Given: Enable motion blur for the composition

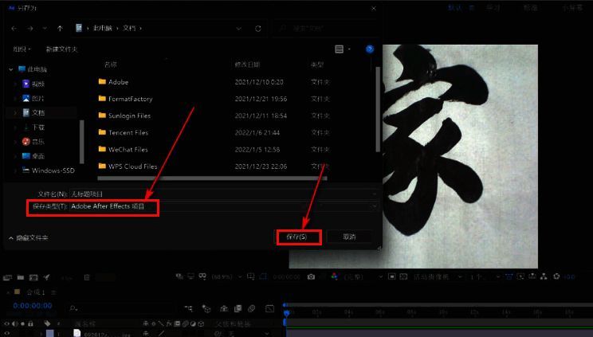Looking at the screenshot, I should [252, 308].
